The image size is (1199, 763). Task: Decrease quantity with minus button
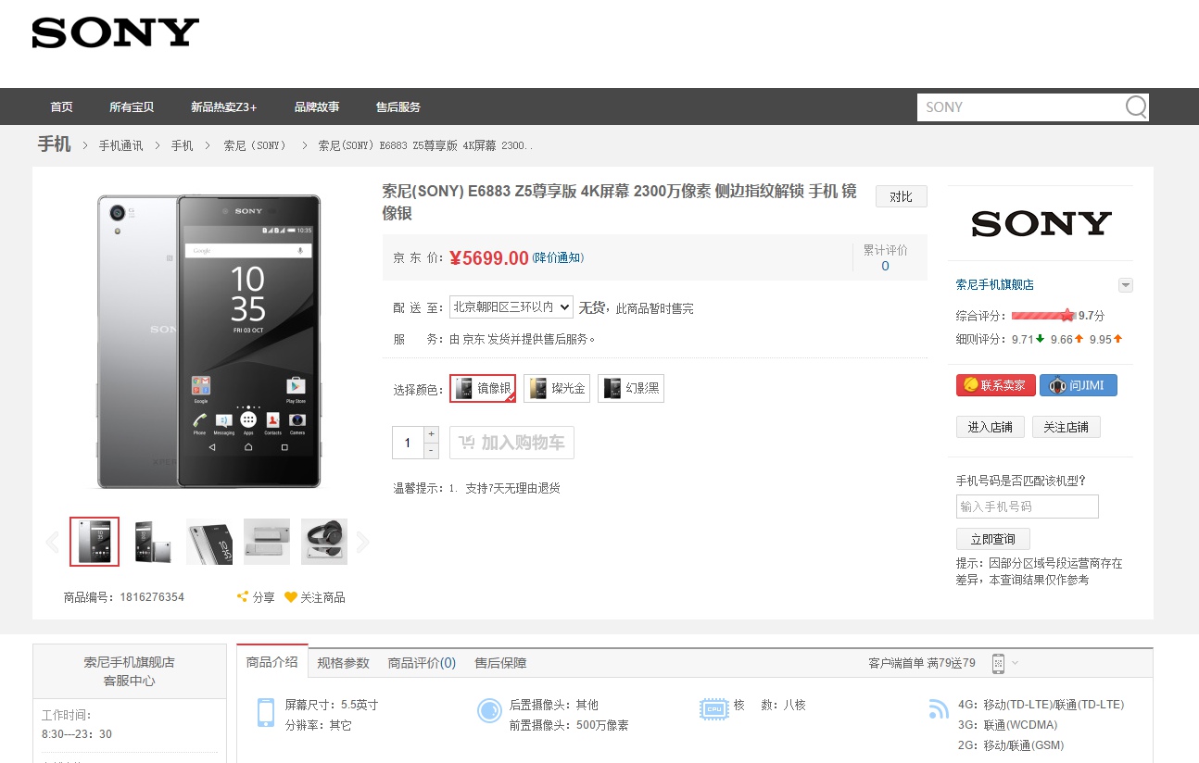431,450
